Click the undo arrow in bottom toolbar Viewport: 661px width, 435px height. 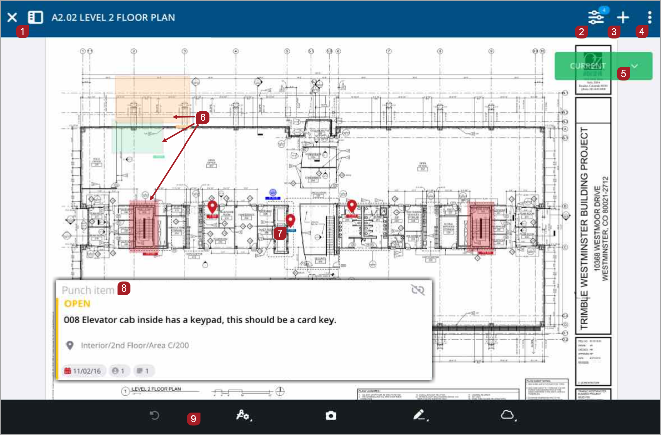(155, 415)
